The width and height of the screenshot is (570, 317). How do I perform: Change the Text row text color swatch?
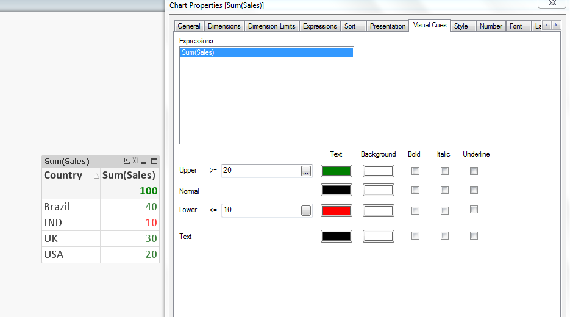pyautogui.click(x=337, y=237)
